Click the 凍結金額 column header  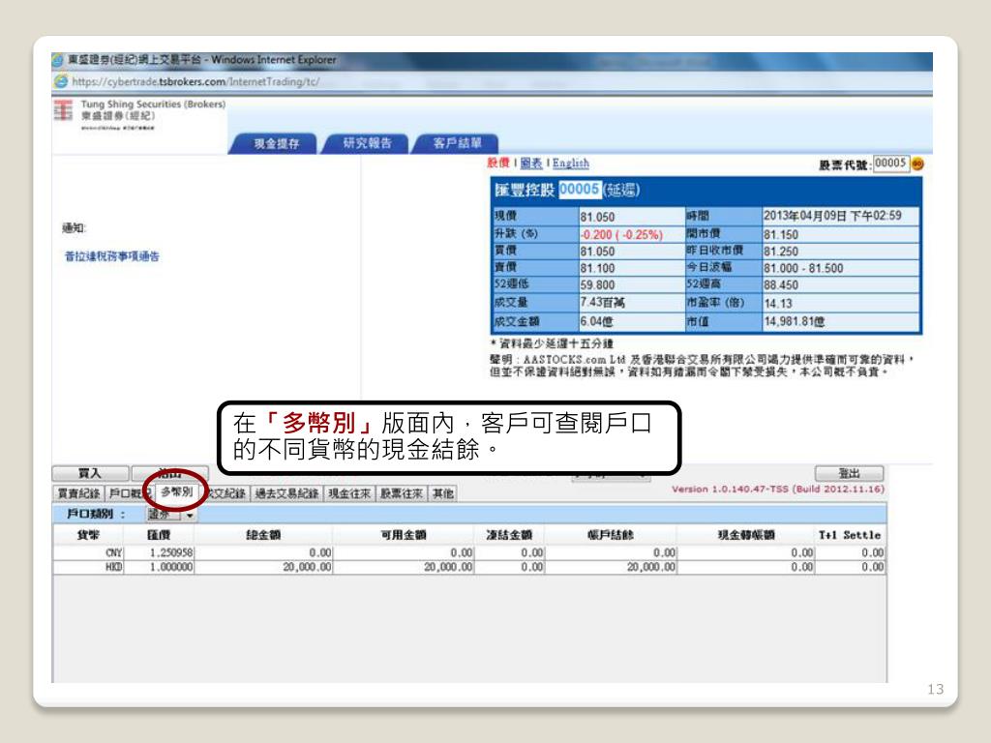(509, 535)
